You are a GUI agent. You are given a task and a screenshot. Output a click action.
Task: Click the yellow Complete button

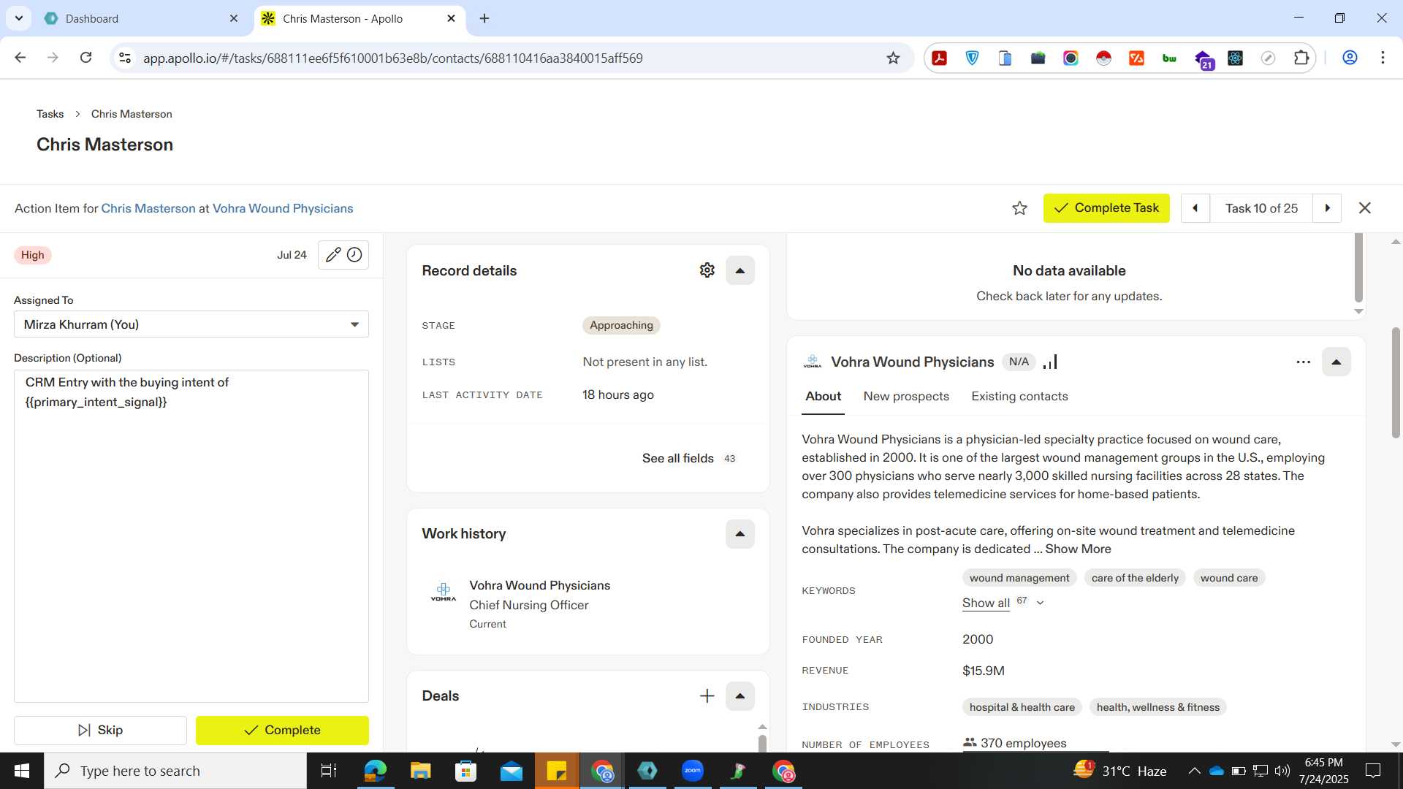(x=282, y=730)
